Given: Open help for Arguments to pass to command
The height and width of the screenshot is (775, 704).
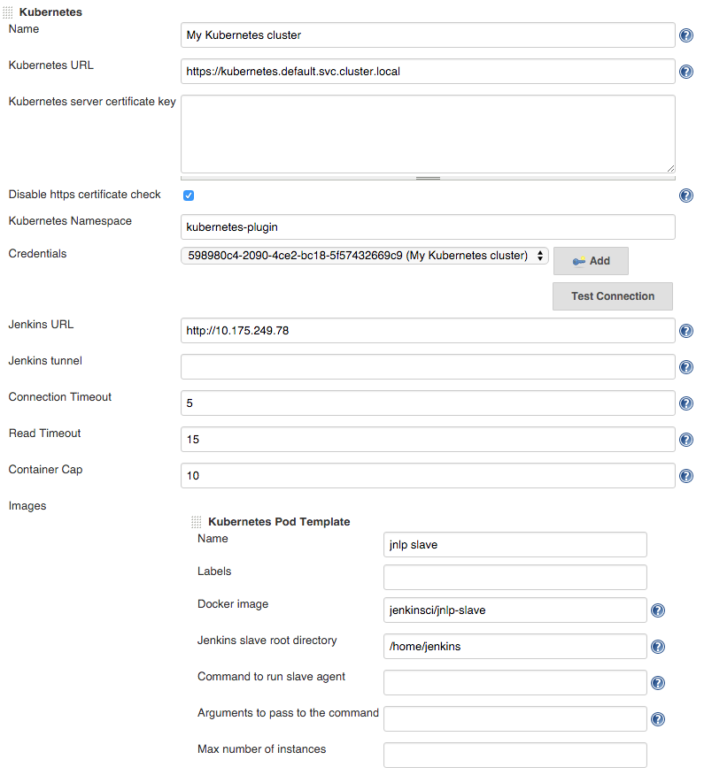Looking at the screenshot, I should pos(657,719).
